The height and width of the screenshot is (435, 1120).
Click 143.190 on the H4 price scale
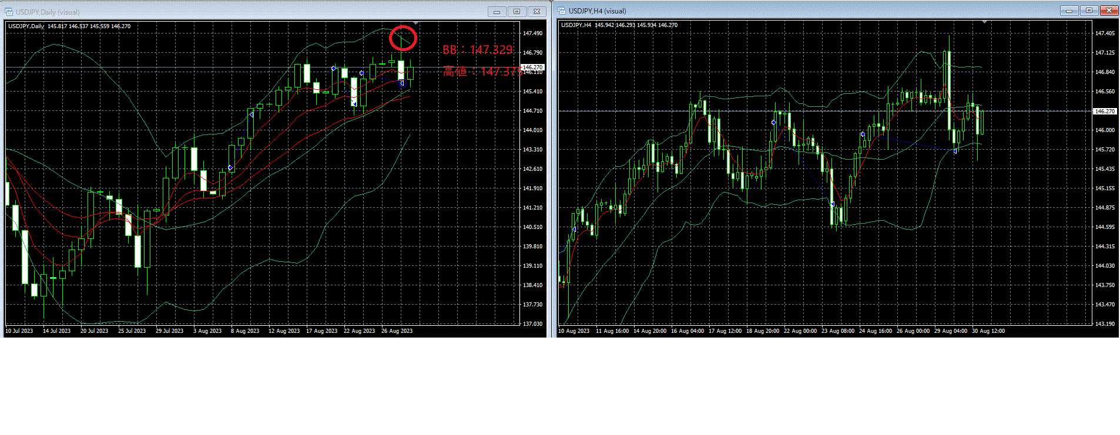click(1105, 324)
